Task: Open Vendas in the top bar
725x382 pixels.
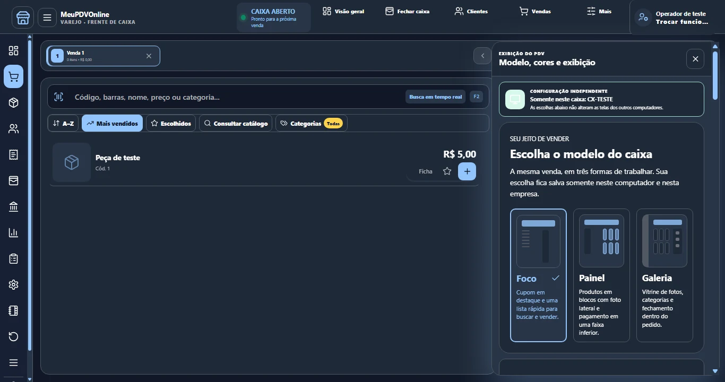Action: pyautogui.click(x=535, y=11)
